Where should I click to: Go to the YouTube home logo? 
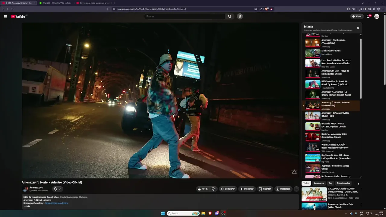[18, 16]
